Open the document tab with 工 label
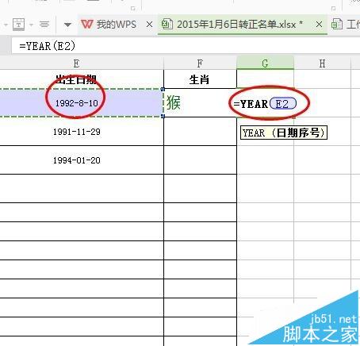Viewport: 360px width, 346px height. 345,25
